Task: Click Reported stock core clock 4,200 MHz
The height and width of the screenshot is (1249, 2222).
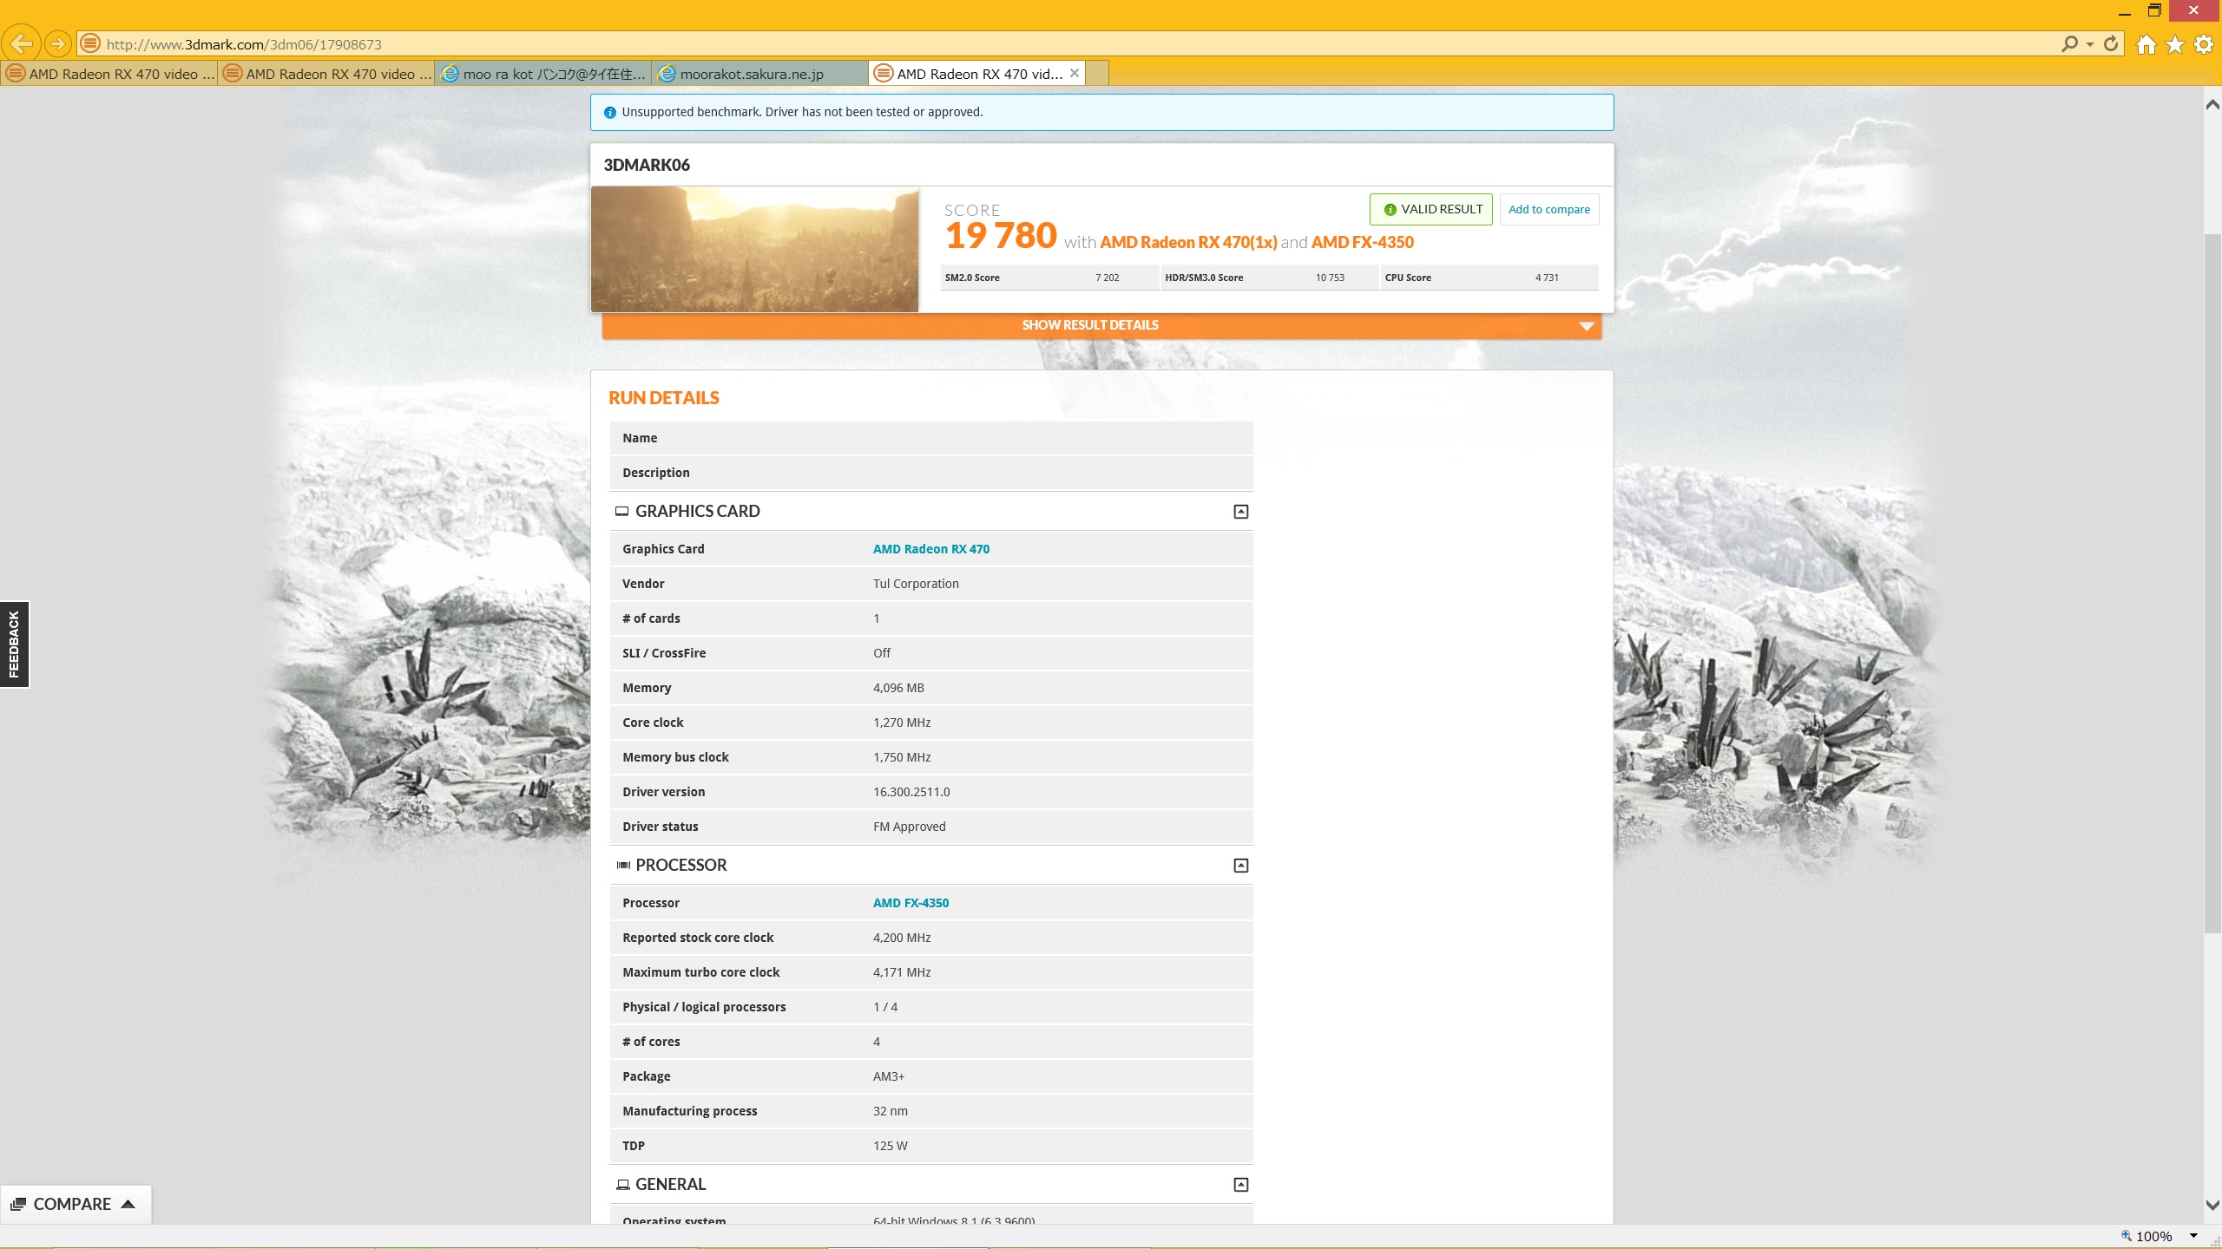Action: pyautogui.click(x=902, y=938)
